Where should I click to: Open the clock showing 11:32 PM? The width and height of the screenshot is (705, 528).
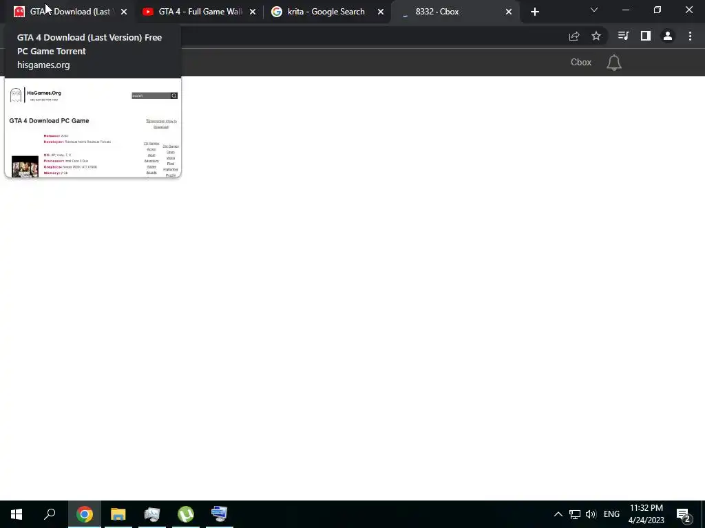(646, 514)
